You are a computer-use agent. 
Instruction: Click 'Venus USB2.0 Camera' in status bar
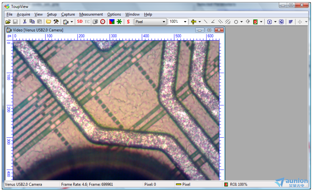coord(24,184)
